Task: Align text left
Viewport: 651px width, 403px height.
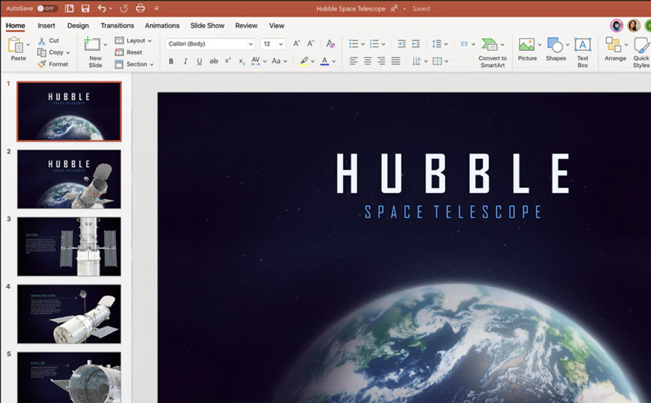Action: click(x=353, y=61)
